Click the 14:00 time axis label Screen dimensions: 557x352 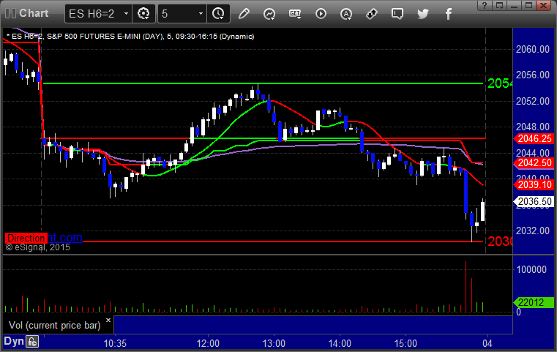[x=340, y=343]
